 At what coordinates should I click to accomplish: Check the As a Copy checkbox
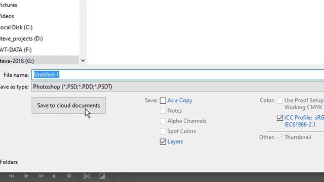[x=163, y=101]
